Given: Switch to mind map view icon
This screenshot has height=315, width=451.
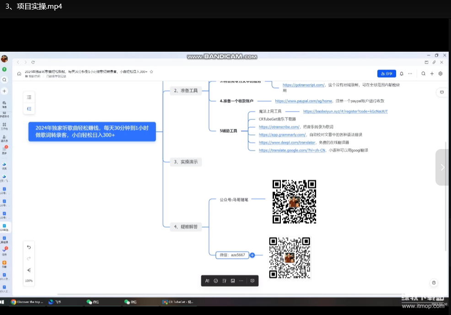Looking at the screenshot, I should point(29,109).
